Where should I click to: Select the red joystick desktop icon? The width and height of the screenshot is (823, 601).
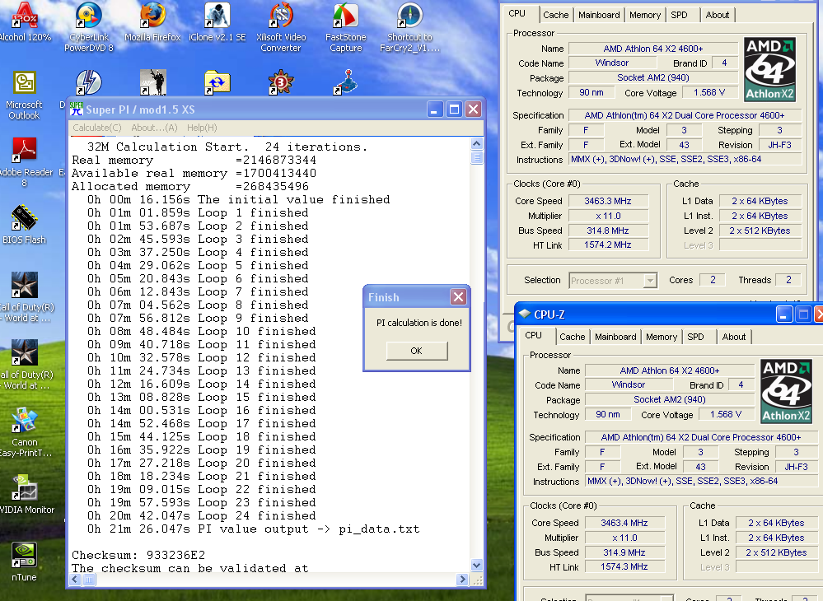pos(345,82)
